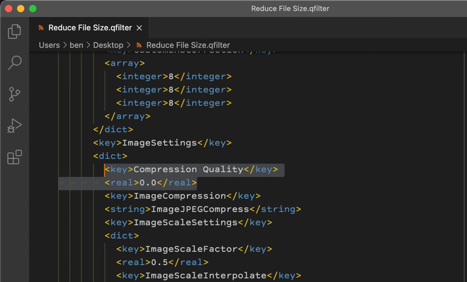Click the 0.0 real value line
Image resolution: width=467 pixels, height=282 pixels.
pos(150,183)
